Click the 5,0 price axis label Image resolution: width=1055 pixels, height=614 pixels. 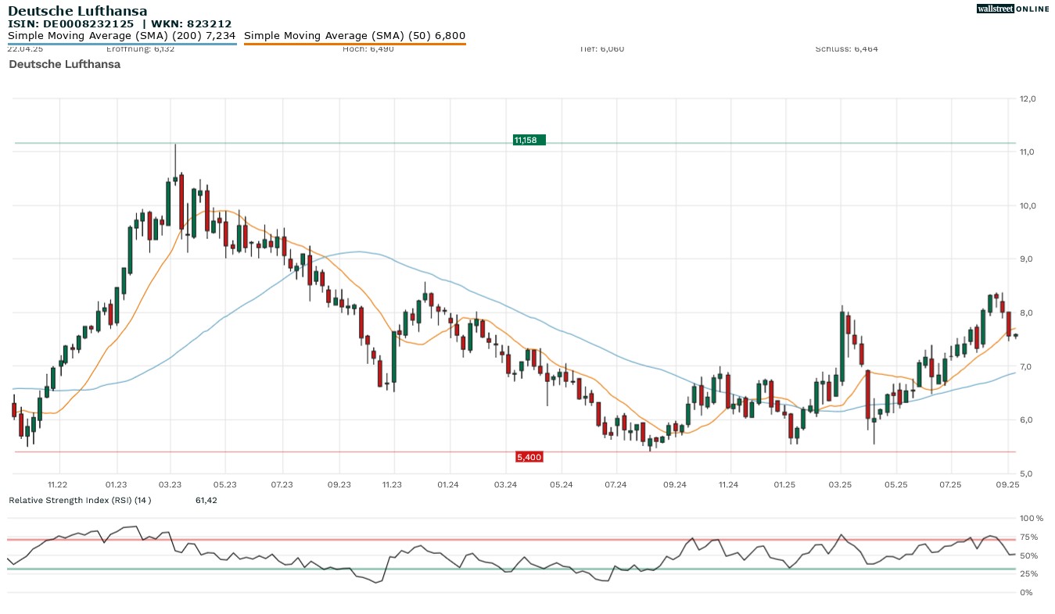click(1028, 473)
